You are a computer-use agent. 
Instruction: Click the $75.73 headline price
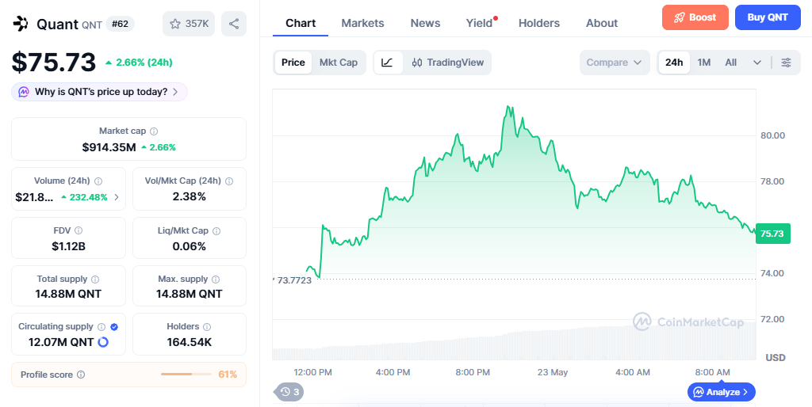(x=54, y=63)
